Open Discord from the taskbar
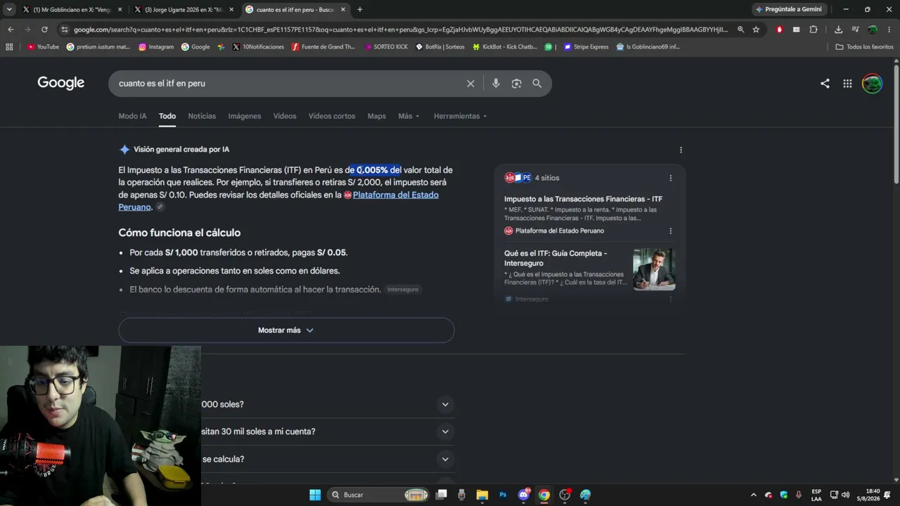This screenshot has width=900, height=506. 524,495
